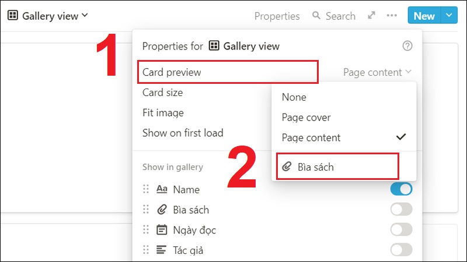The height and width of the screenshot is (262, 467).
Task: Turn on the Ngày đọc toggle
Action: point(401,230)
